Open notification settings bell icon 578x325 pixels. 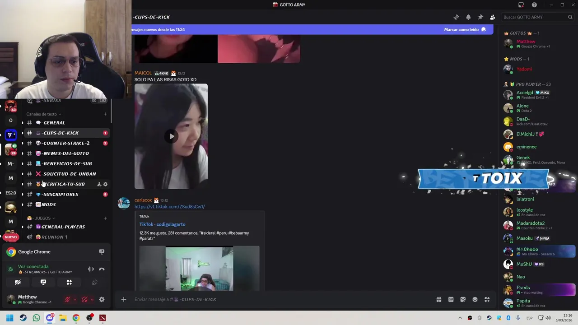tap(468, 17)
